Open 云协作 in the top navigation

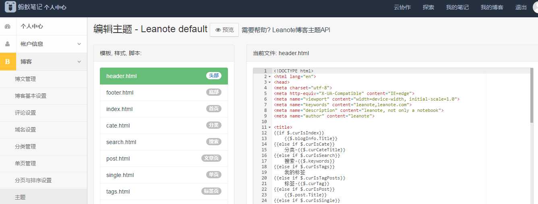tap(402, 7)
